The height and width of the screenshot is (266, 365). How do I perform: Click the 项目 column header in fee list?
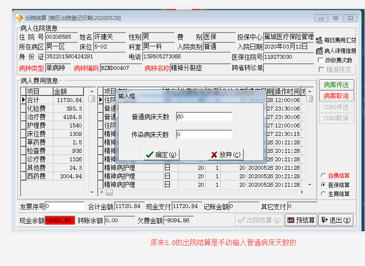(x=40, y=91)
